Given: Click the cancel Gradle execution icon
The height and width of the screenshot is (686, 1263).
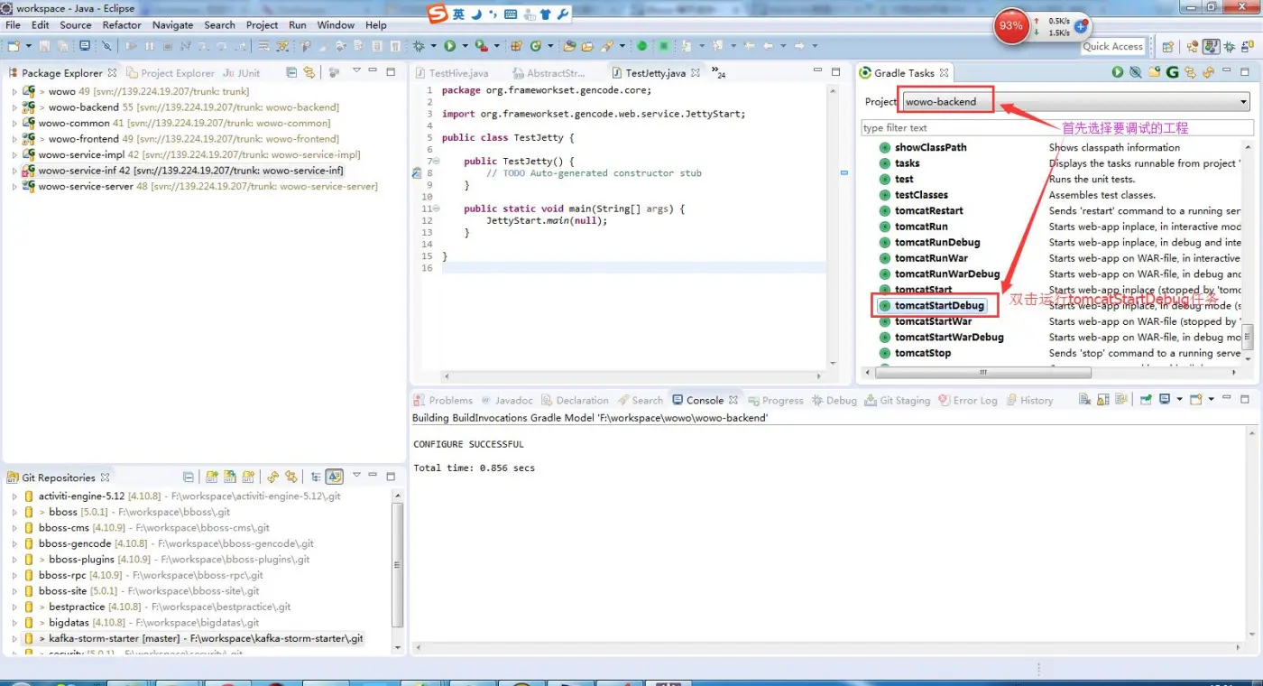Looking at the screenshot, I should (x=1136, y=72).
